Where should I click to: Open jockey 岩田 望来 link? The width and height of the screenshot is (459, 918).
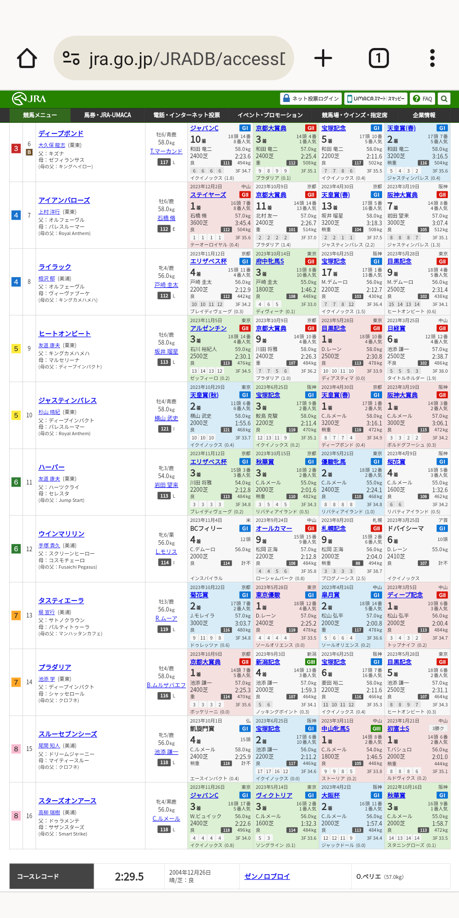[x=166, y=485]
